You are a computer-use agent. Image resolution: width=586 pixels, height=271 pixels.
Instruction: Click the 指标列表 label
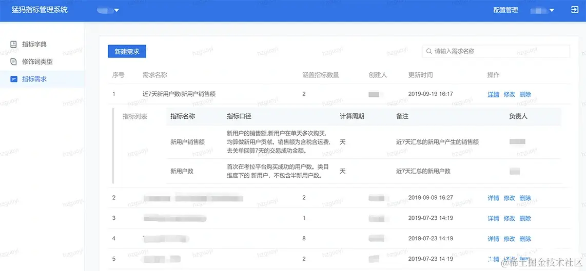click(x=135, y=116)
